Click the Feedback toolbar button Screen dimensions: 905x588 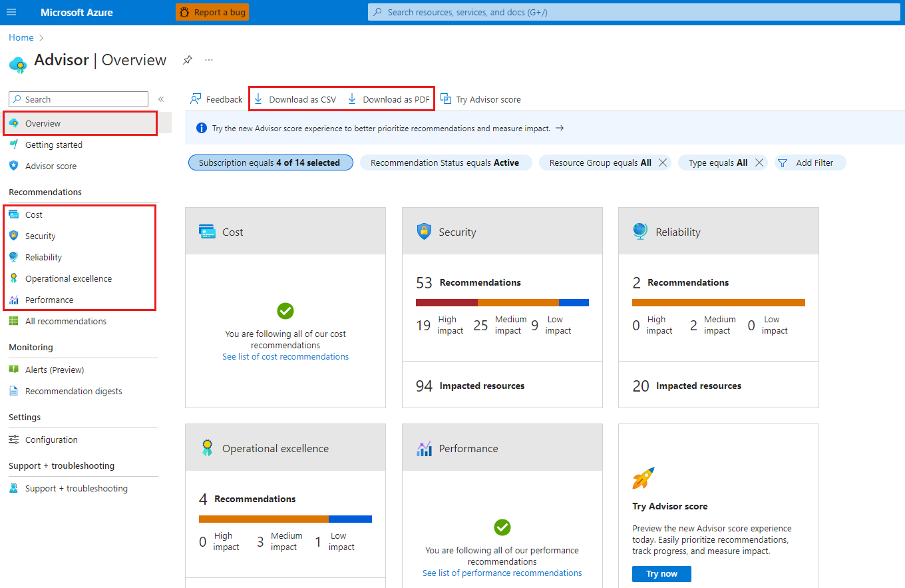pyautogui.click(x=216, y=99)
